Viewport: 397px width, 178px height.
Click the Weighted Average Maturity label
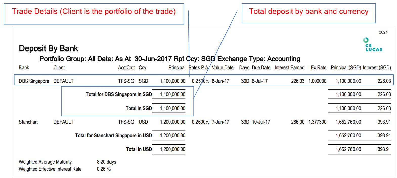[x=45, y=162]
